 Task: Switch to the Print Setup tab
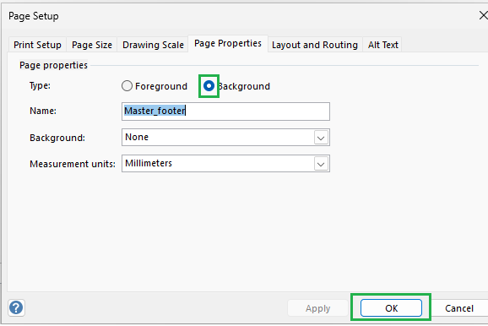tap(37, 45)
